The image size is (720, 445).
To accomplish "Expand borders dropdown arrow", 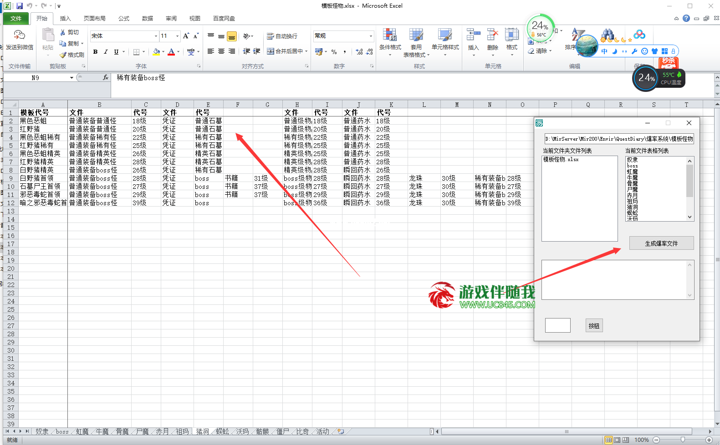I will pyautogui.click(x=144, y=52).
